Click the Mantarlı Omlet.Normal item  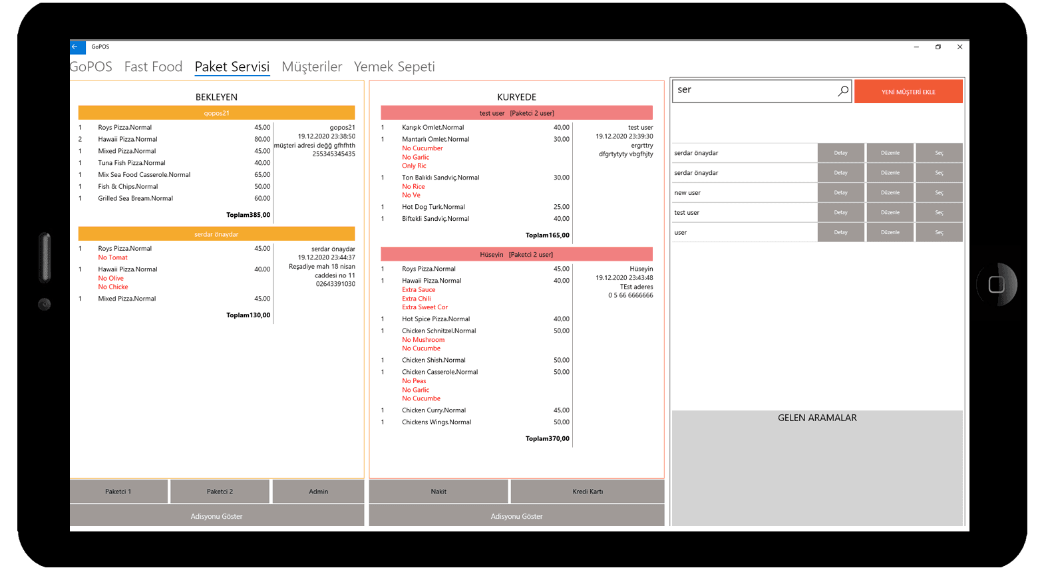(x=436, y=140)
